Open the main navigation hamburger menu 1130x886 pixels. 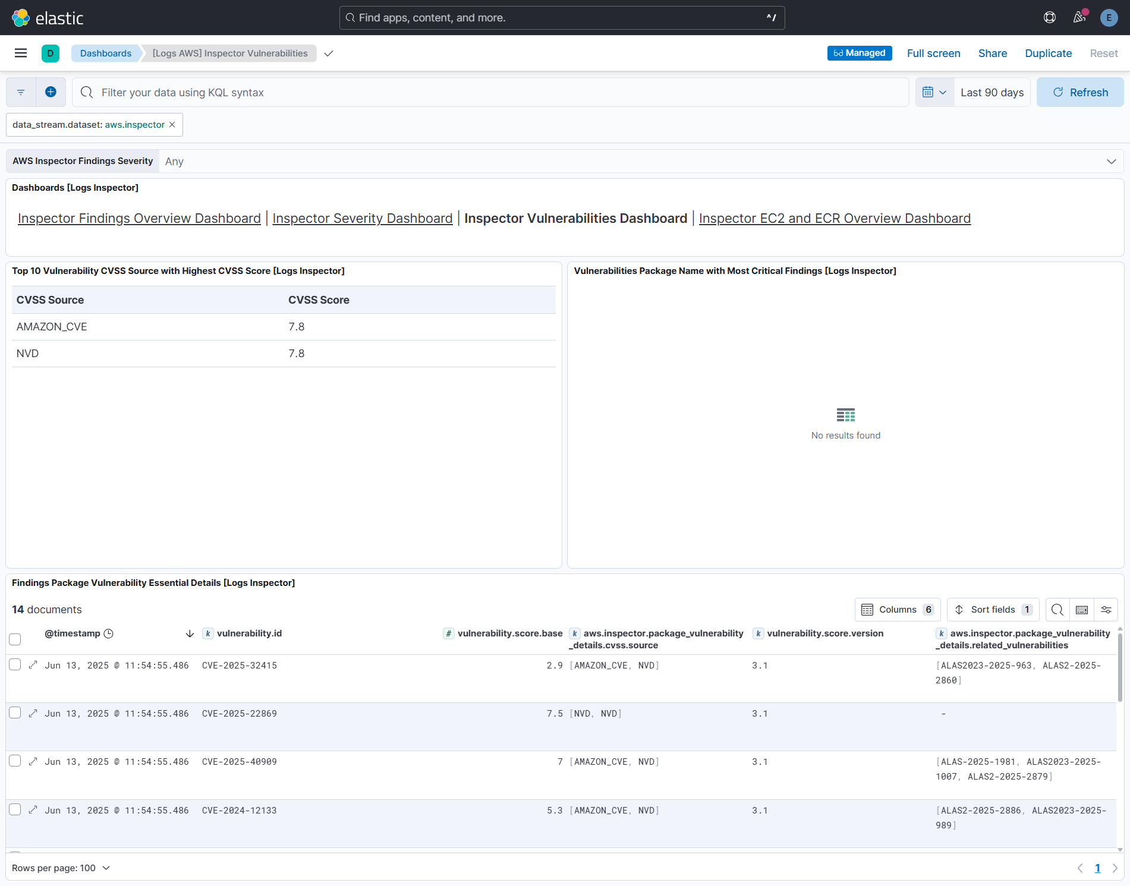(x=20, y=53)
